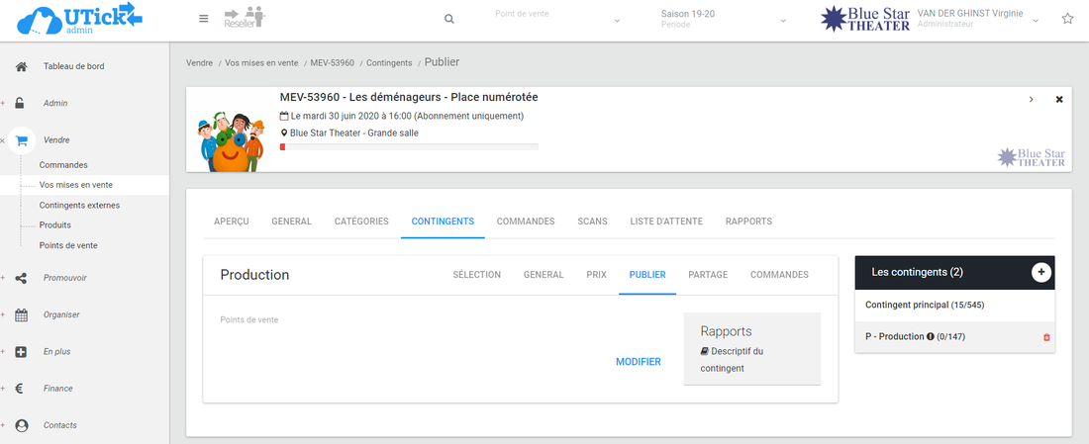Open Tableau de bord home icon

coord(22,66)
